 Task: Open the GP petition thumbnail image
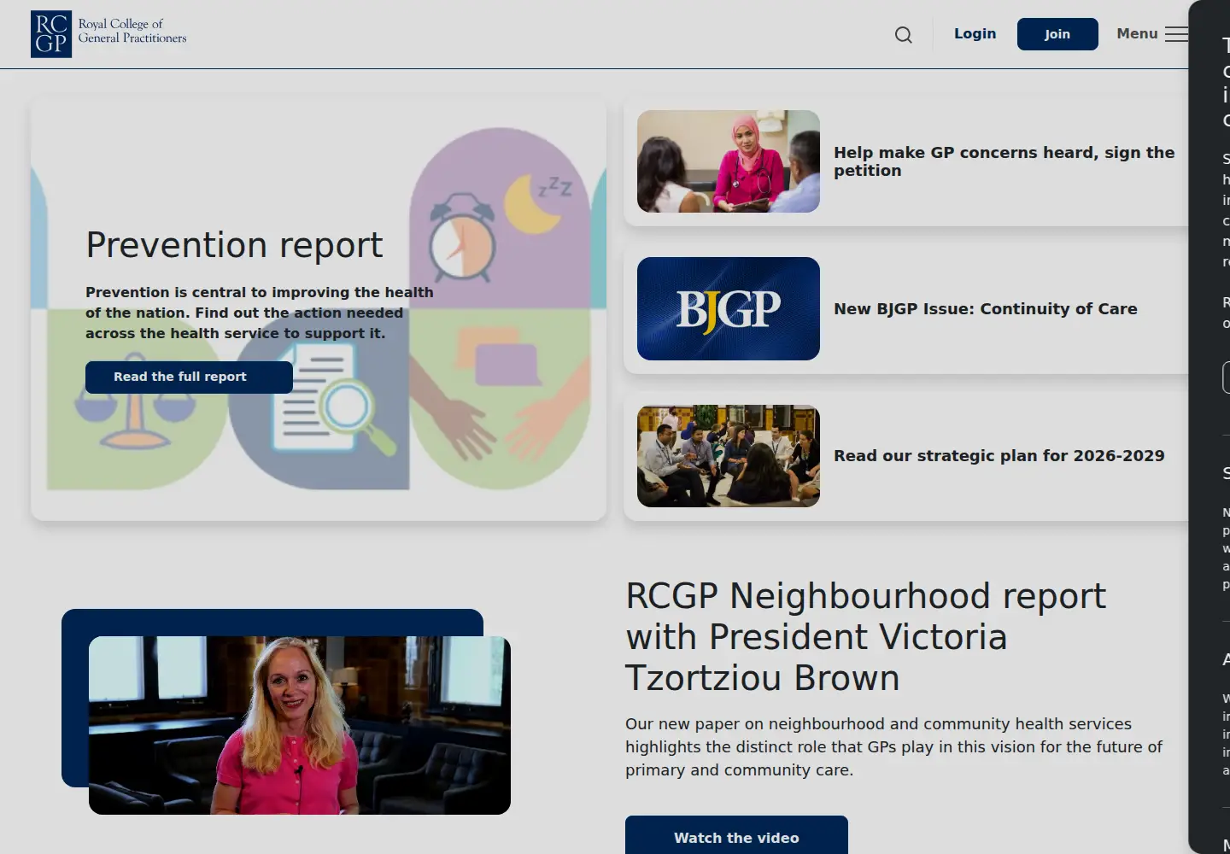pyautogui.click(x=729, y=161)
